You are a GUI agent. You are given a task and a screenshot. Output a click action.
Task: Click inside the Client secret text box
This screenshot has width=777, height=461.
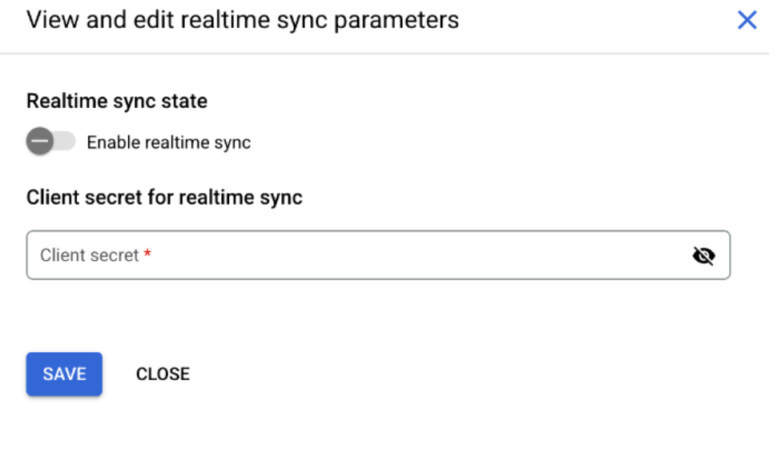click(240, 255)
